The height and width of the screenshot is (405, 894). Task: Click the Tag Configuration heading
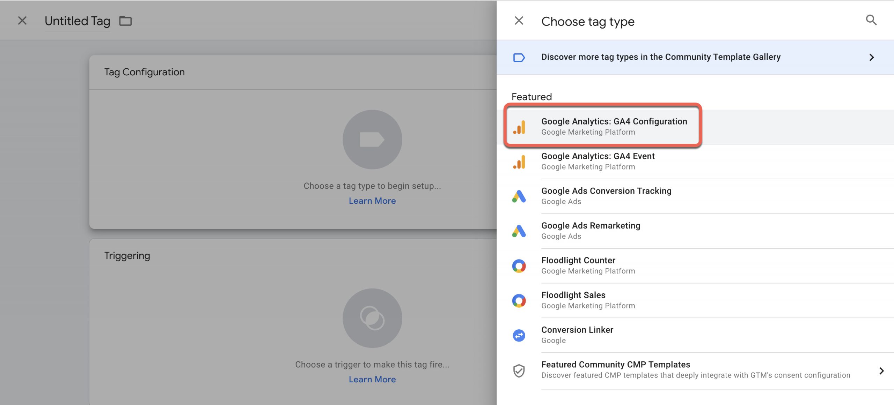click(x=145, y=72)
